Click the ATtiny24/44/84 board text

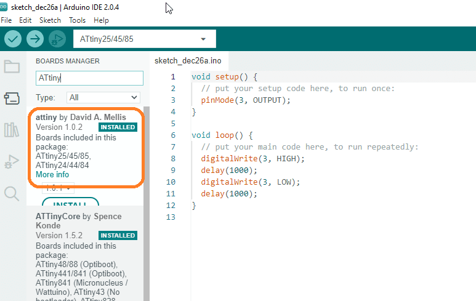click(x=62, y=166)
